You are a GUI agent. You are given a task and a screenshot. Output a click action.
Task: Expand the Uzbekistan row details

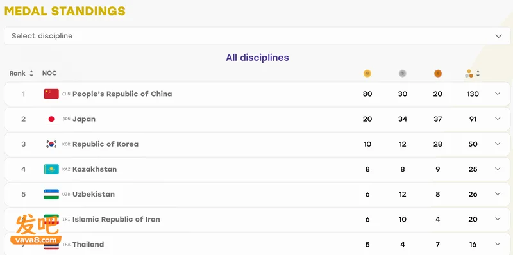tap(498, 194)
